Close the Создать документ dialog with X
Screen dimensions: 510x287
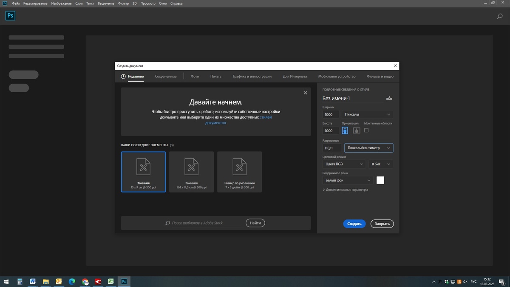point(395,66)
